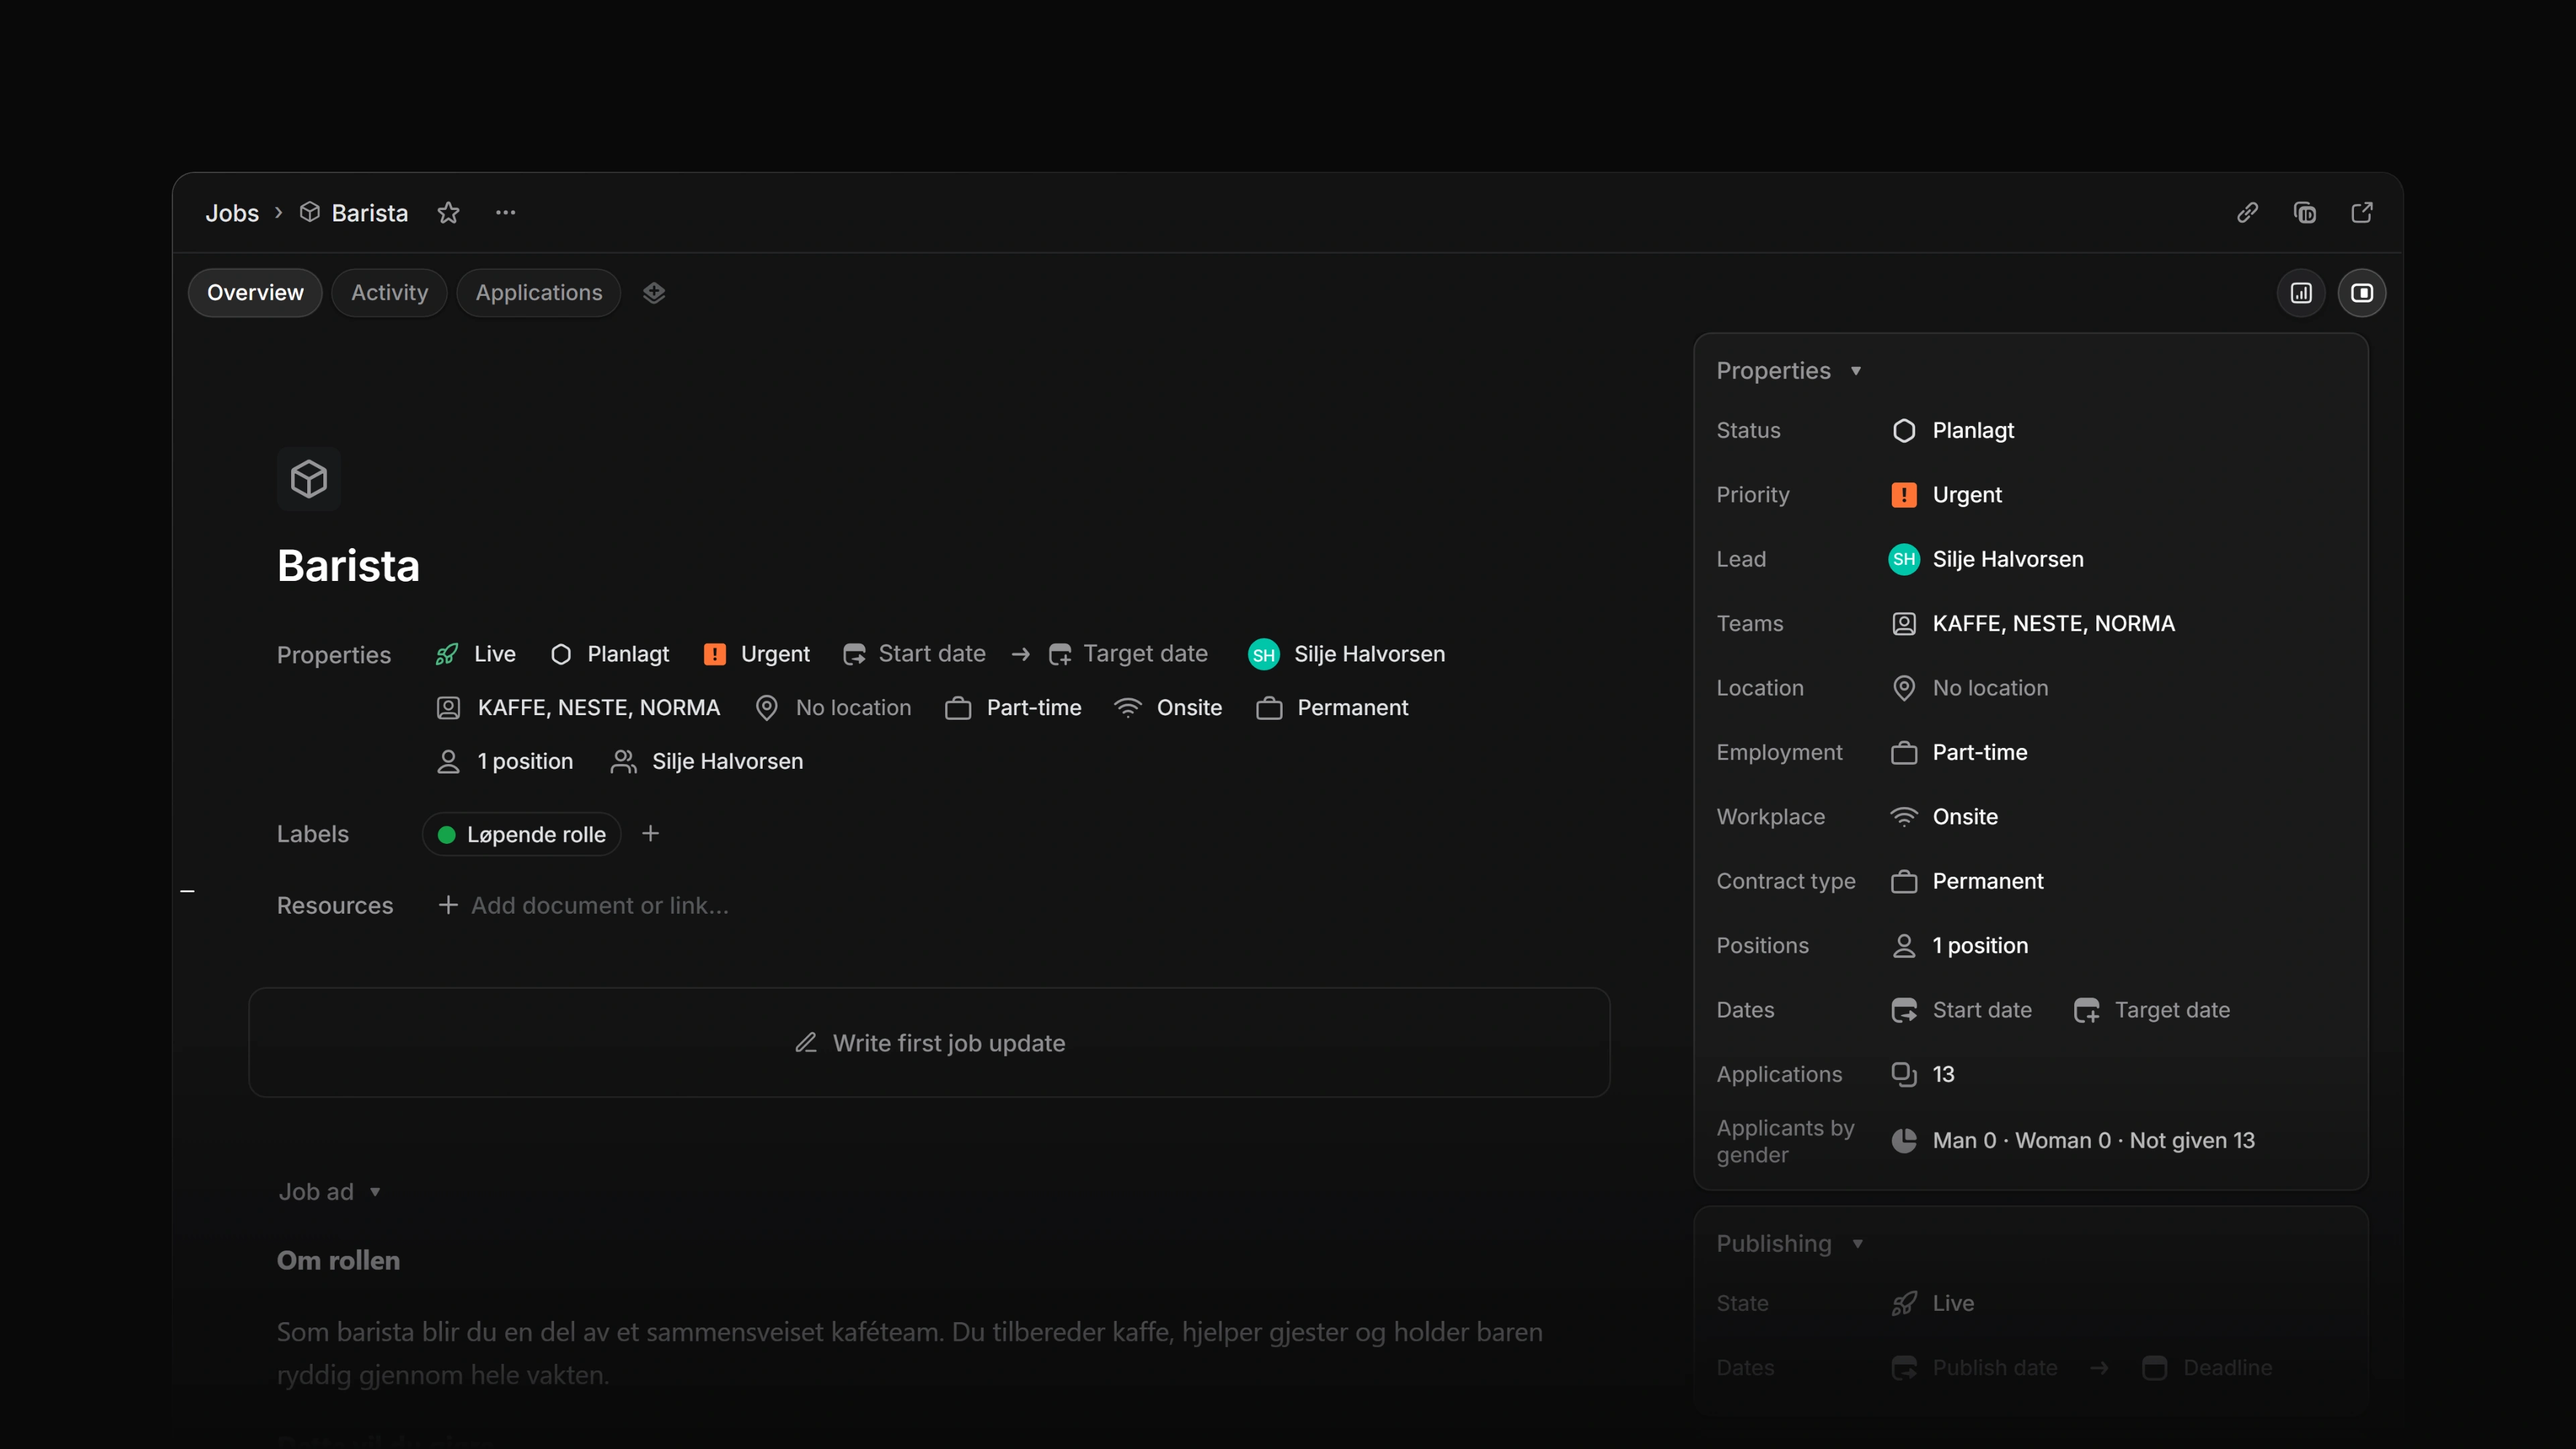Image resolution: width=2576 pixels, height=1449 pixels.
Task: Switch to the Activity tab
Action: 389,293
